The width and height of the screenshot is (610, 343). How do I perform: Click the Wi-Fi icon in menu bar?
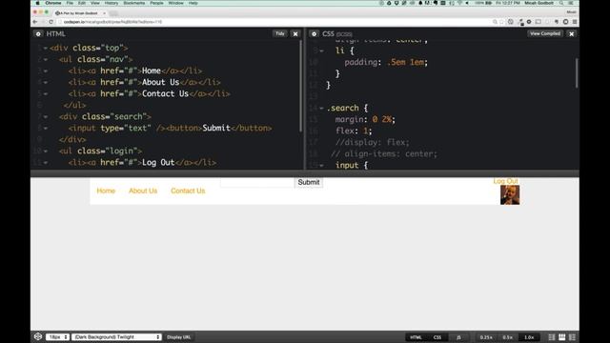click(459, 3)
